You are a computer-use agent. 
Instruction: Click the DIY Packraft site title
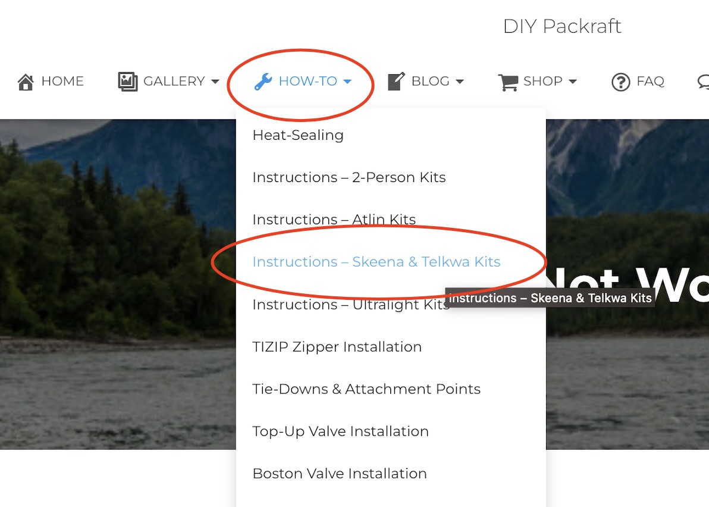click(x=562, y=26)
